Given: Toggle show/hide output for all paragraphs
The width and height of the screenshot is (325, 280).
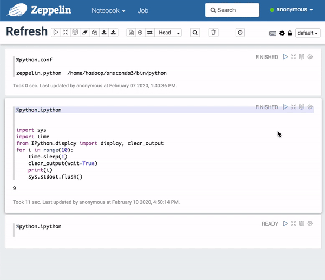Looking at the screenshot, I should [x=75, y=33].
